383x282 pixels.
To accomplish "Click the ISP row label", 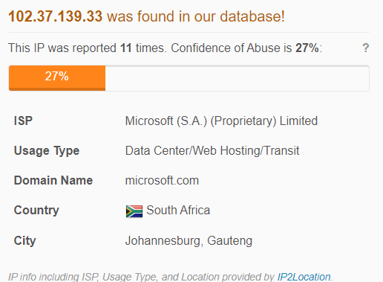I will point(23,121).
